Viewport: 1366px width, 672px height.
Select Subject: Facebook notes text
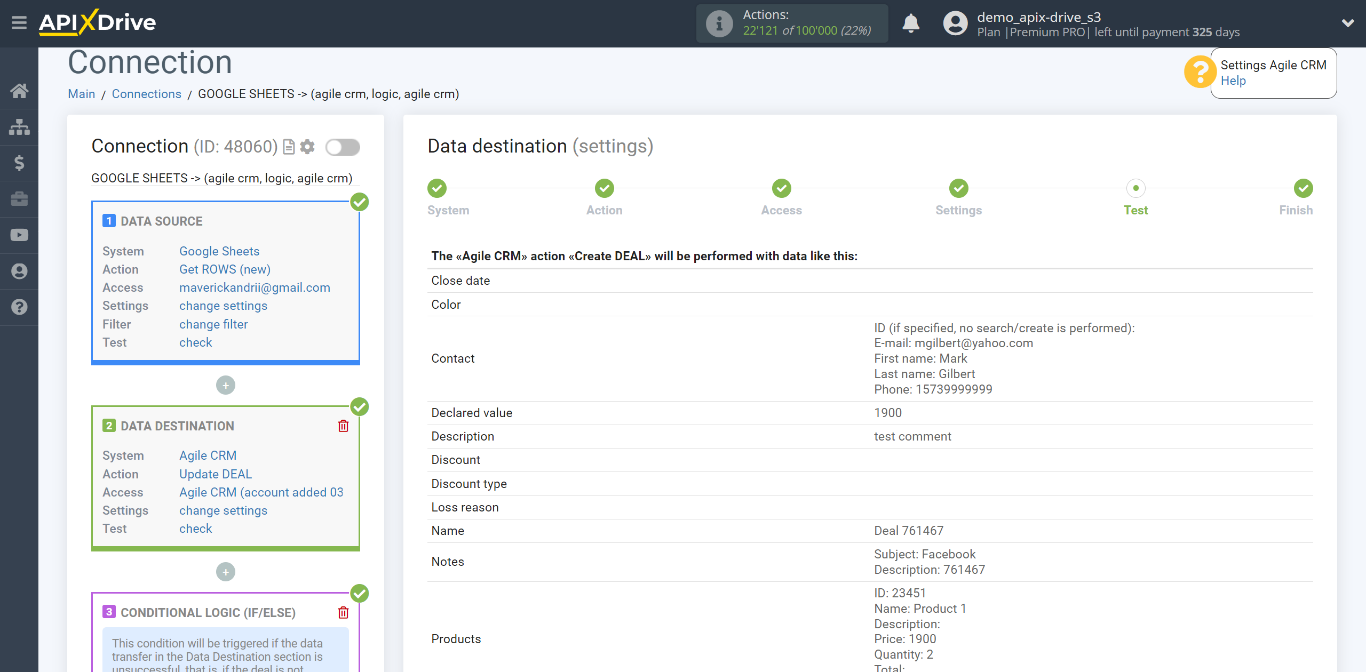pos(925,554)
